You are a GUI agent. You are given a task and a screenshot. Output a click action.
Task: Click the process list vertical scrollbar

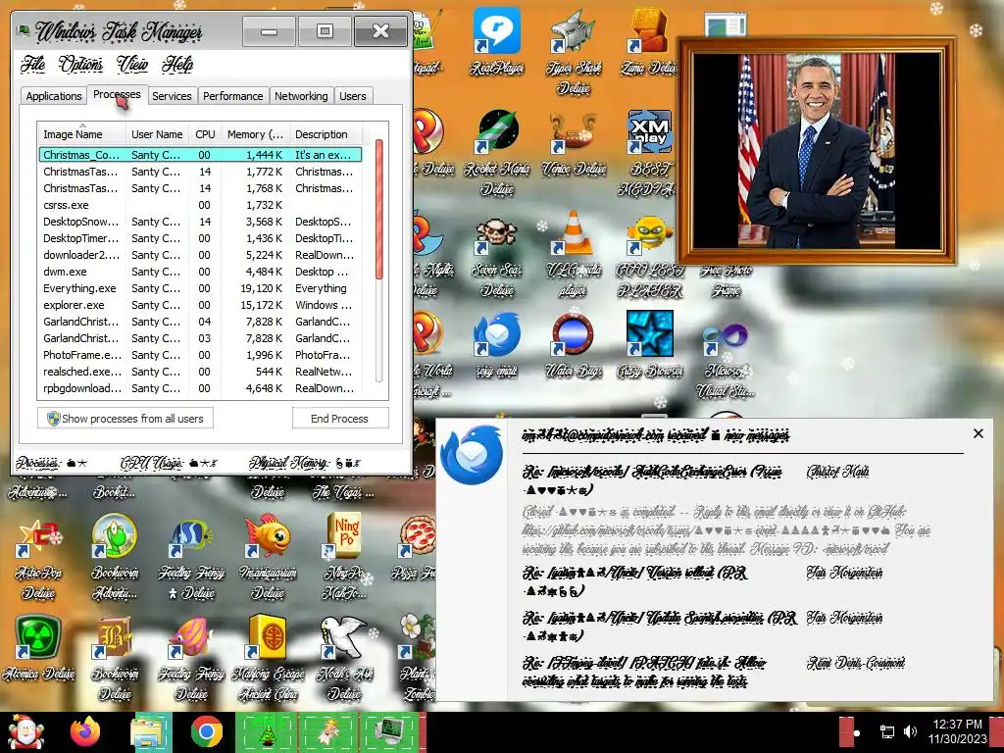pyautogui.click(x=379, y=210)
